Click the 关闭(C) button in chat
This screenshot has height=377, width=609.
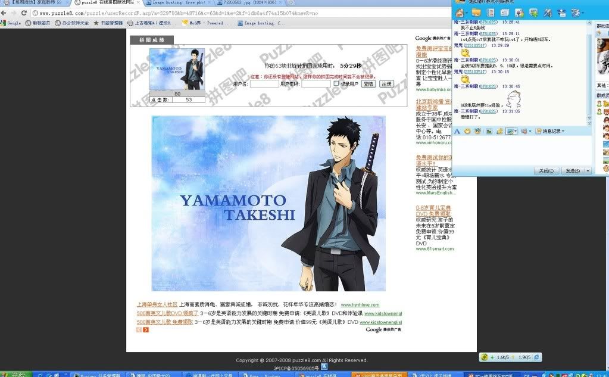[546, 170]
